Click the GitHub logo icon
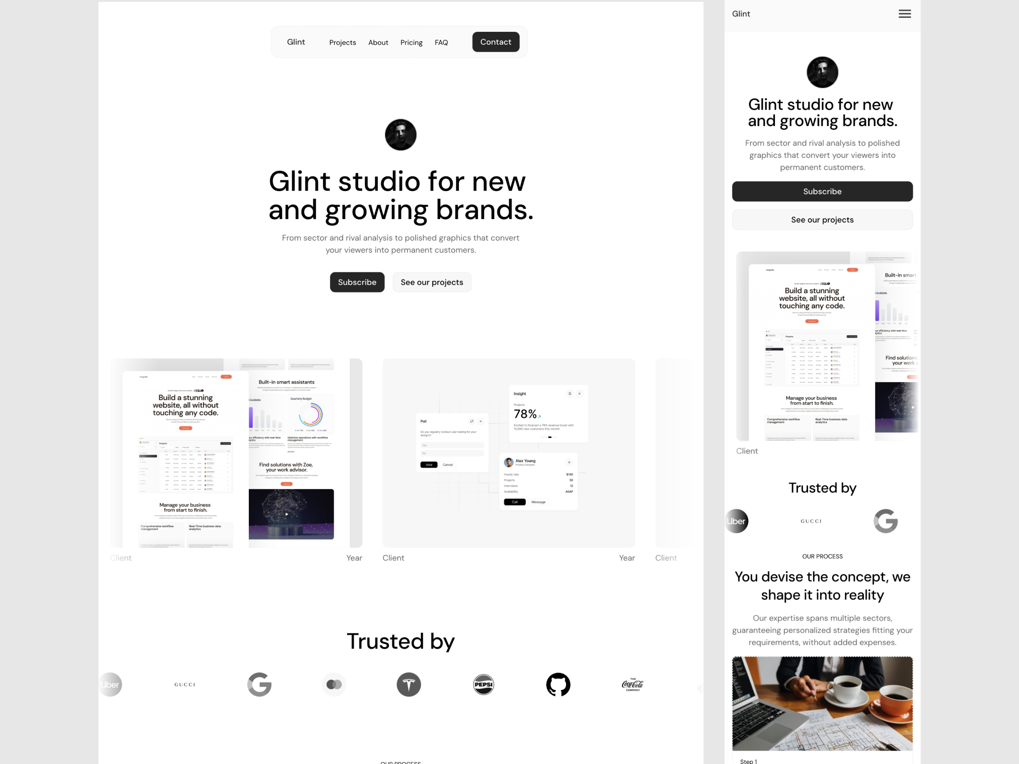 (x=559, y=685)
